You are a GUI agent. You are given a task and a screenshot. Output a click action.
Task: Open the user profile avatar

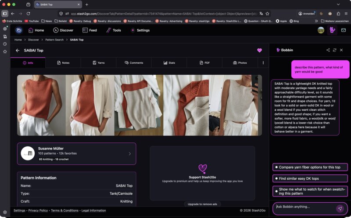(x=321, y=30)
